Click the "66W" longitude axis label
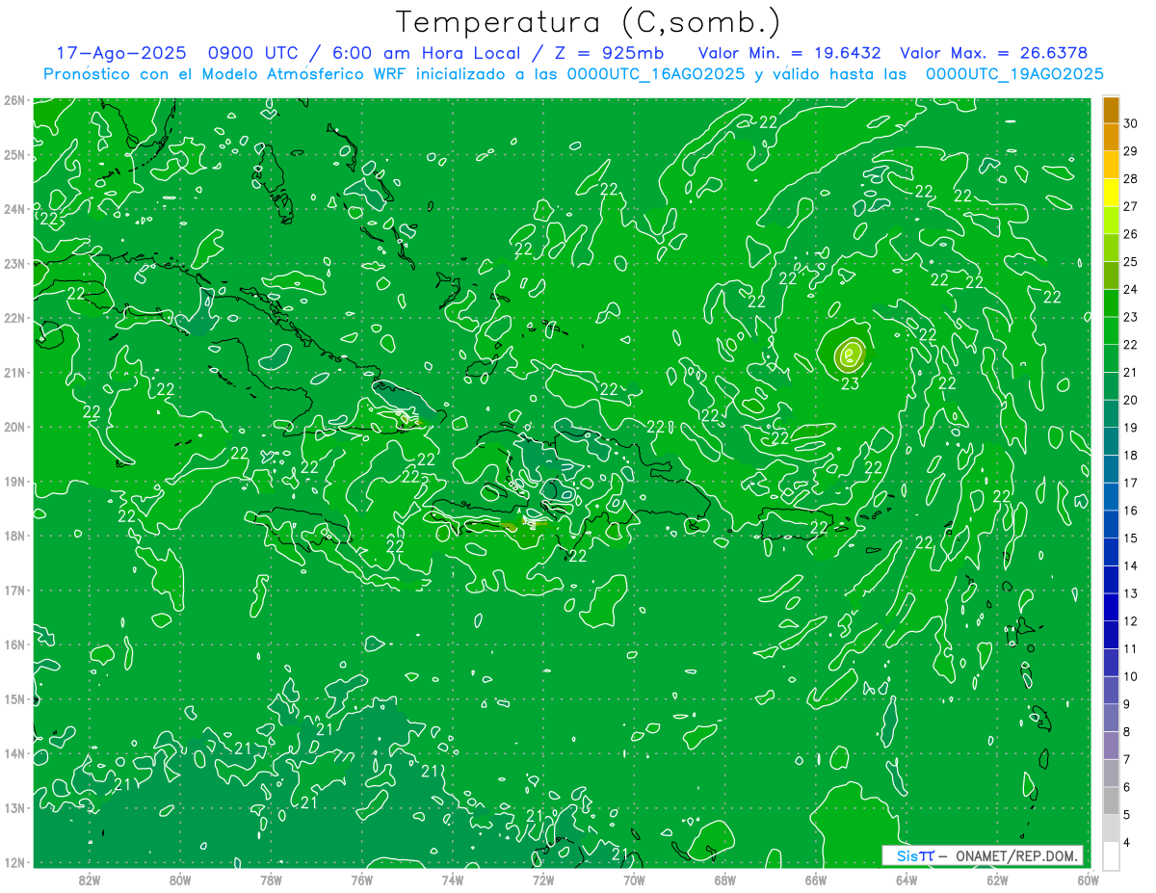The image size is (1156, 893). click(x=816, y=880)
